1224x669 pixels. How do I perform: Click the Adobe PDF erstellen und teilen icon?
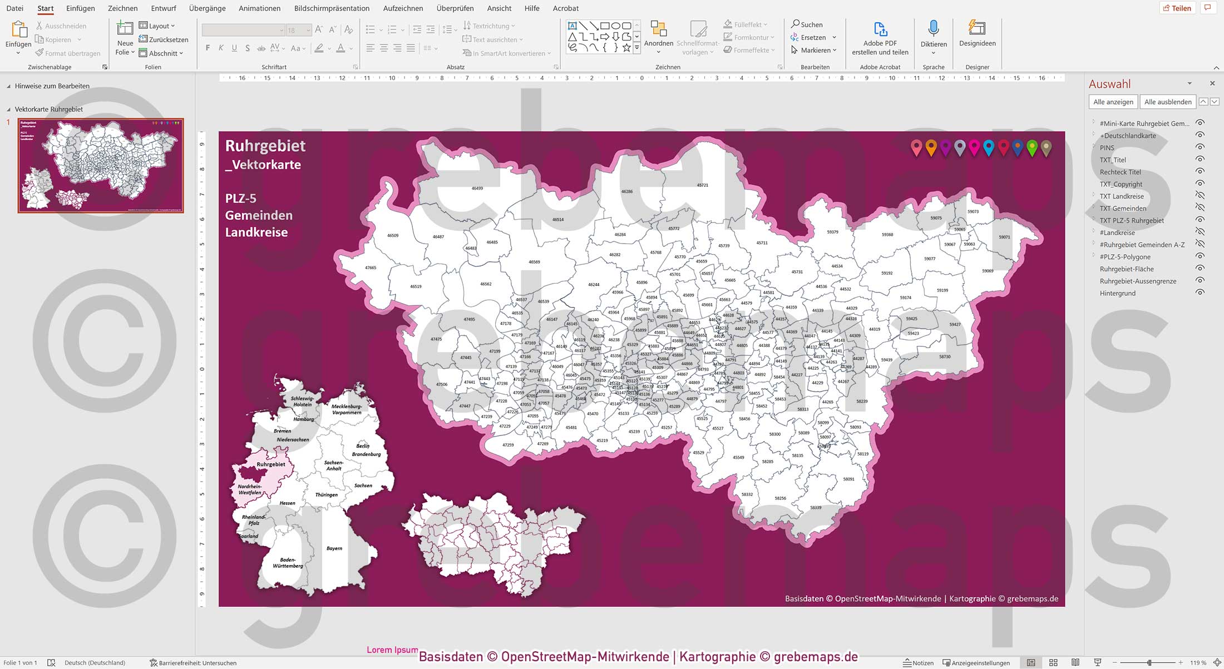pyautogui.click(x=880, y=31)
